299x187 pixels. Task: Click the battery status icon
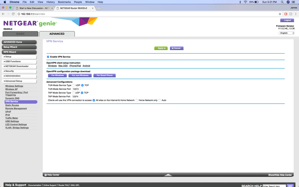click(256, 2)
